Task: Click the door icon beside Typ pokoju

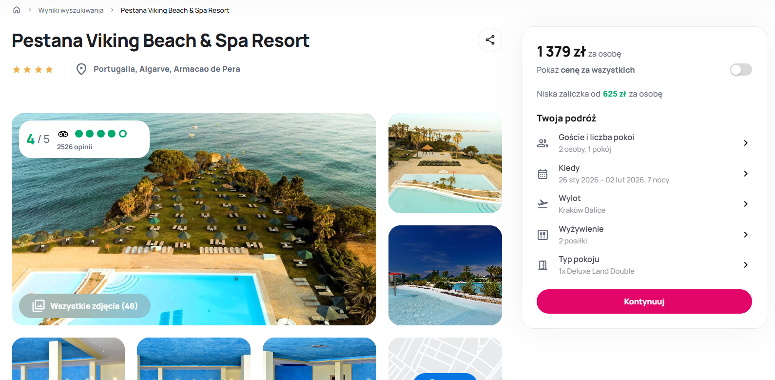Action: tap(542, 265)
